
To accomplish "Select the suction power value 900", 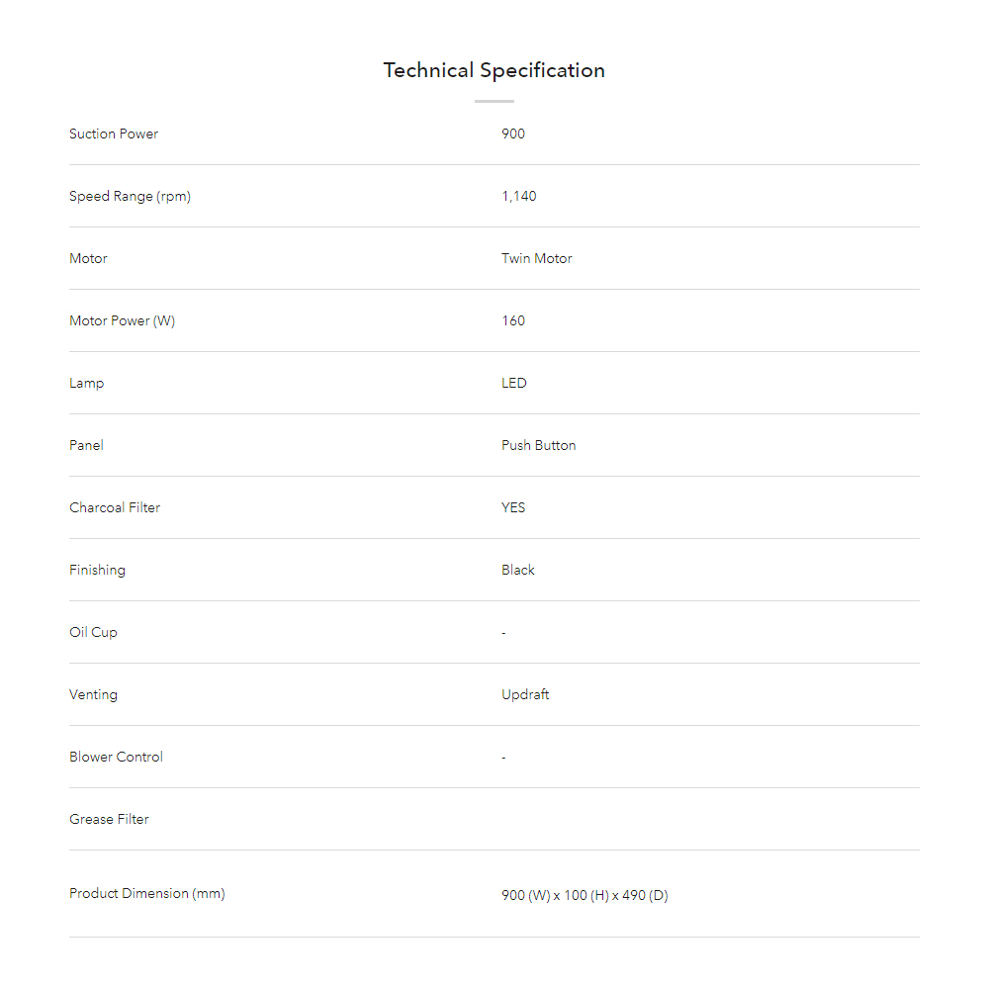I will click(x=513, y=134).
